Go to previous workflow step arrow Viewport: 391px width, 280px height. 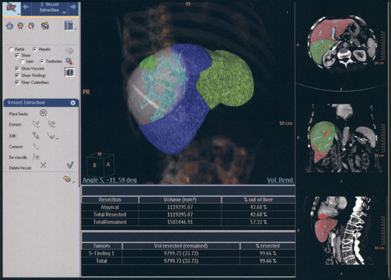[x=25, y=7]
